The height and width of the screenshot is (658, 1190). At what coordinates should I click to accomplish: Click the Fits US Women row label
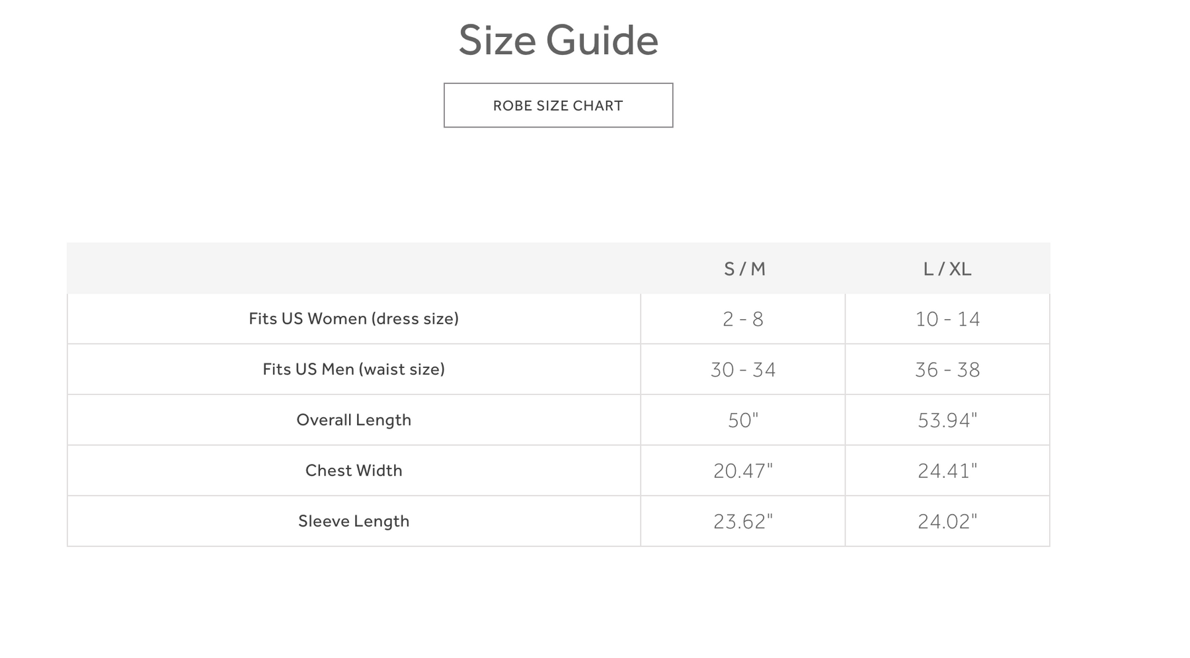coord(354,318)
